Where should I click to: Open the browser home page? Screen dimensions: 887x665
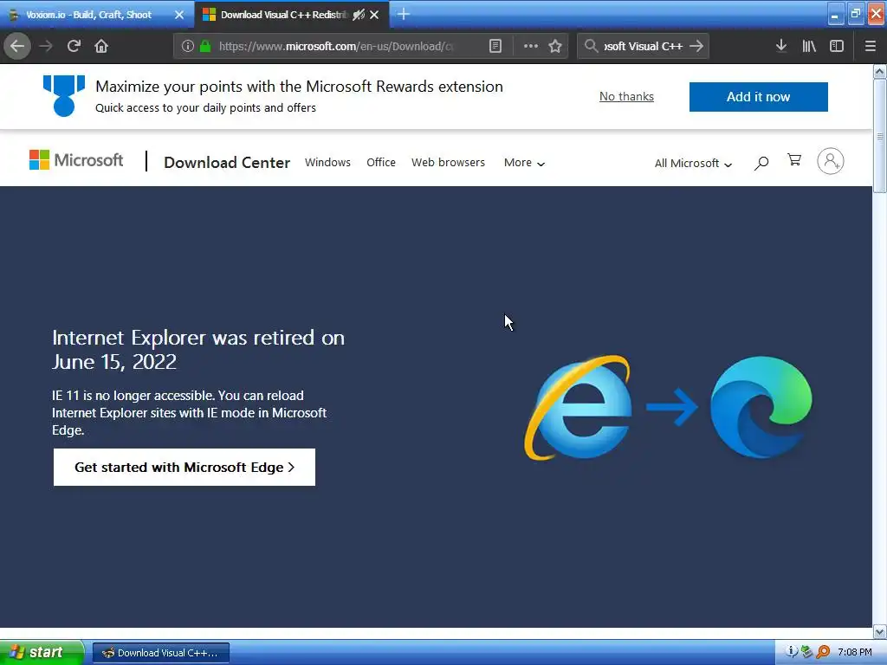point(101,46)
